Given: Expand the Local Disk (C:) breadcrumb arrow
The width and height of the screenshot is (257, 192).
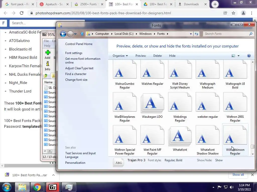Looking at the screenshot, I should click(136, 34).
